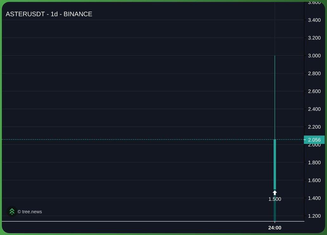Click the 2.600 price axis label
The image size is (327, 235).
[314, 91]
